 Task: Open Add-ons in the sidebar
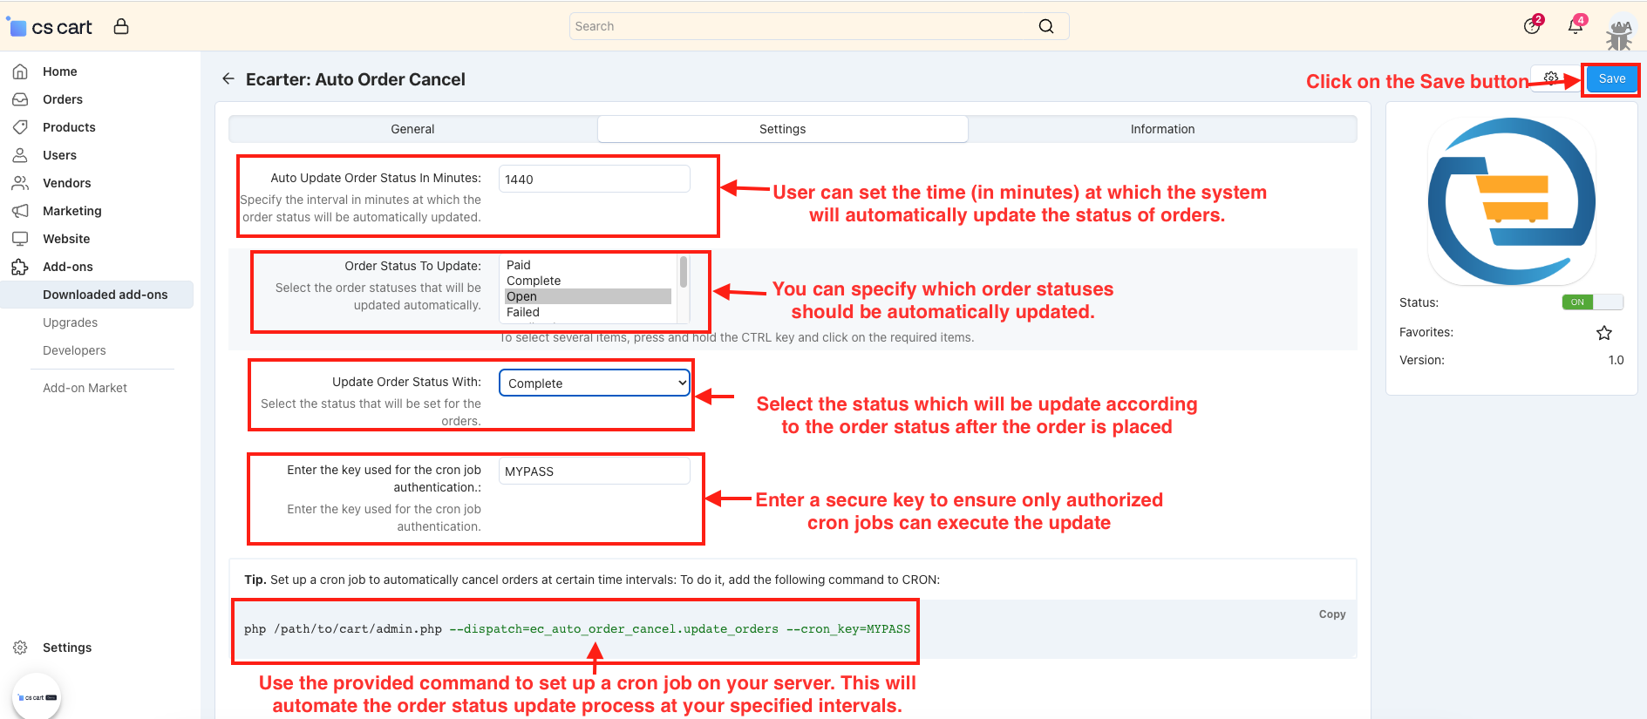[67, 267]
